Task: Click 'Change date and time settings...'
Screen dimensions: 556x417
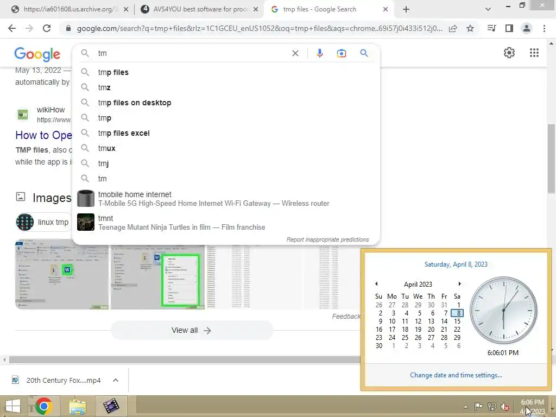Action: click(x=456, y=375)
